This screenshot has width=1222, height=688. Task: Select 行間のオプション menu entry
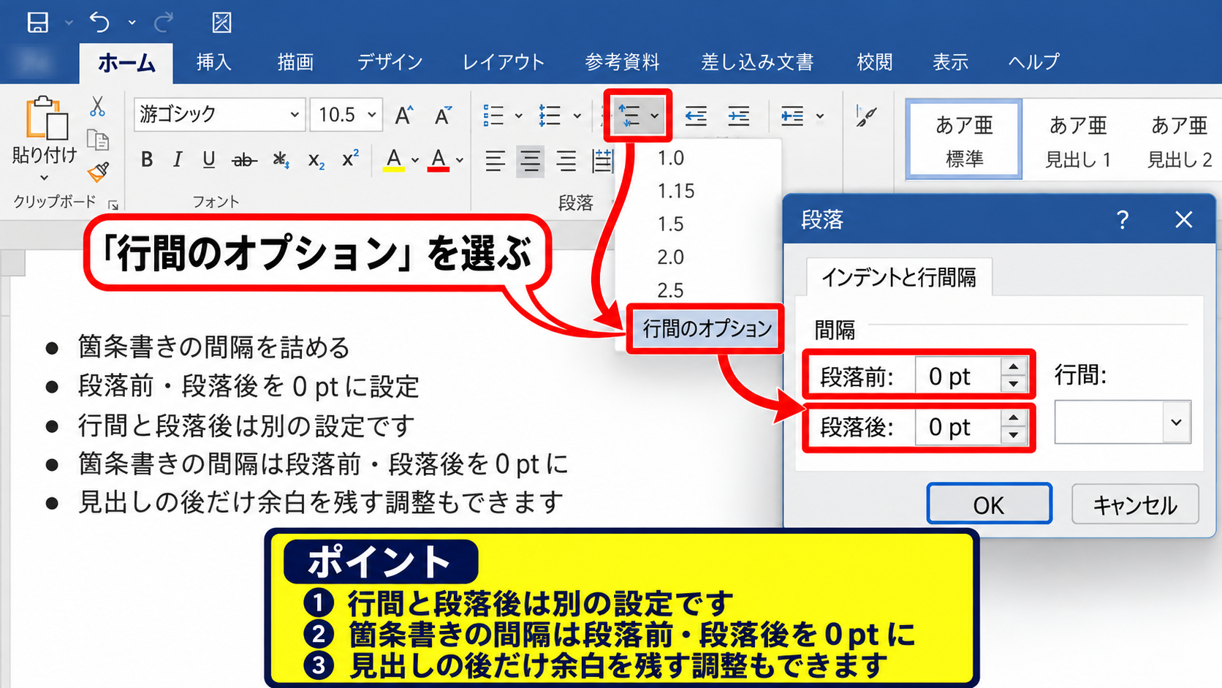707,329
